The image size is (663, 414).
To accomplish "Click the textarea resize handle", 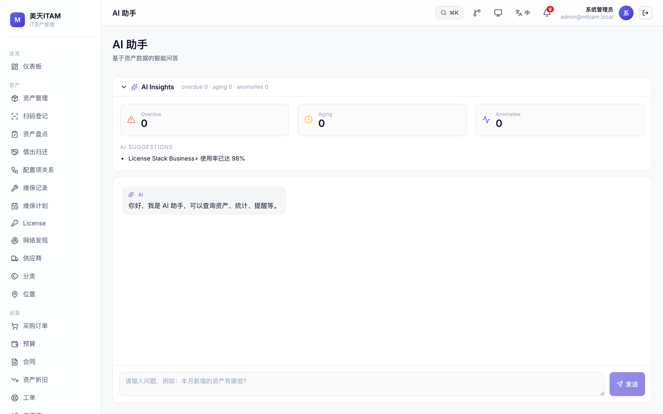I will pos(602,393).
